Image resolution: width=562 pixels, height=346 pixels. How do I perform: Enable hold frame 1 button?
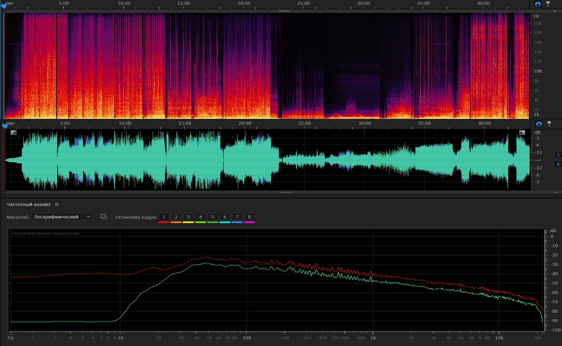pyautogui.click(x=163, y=217)
